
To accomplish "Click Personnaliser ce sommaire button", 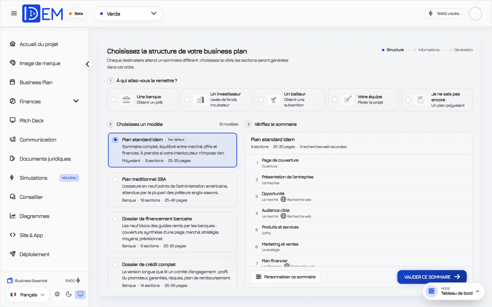I will click(x=286, y=277).
